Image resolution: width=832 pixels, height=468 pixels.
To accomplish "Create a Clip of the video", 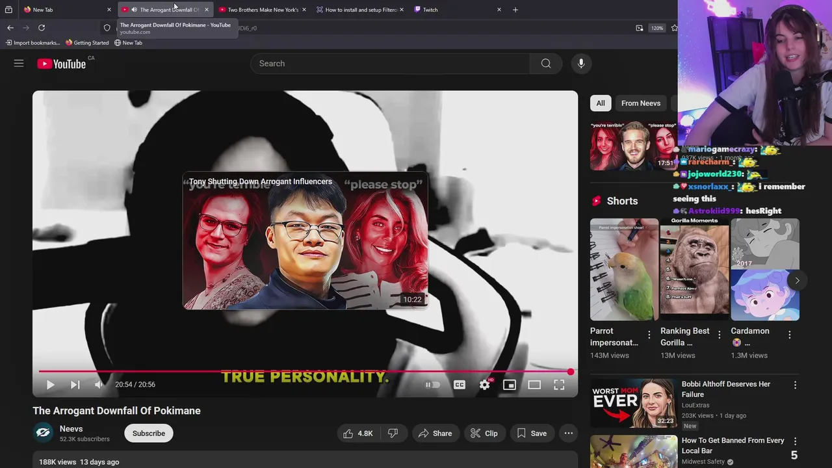I will pos(484,434).
